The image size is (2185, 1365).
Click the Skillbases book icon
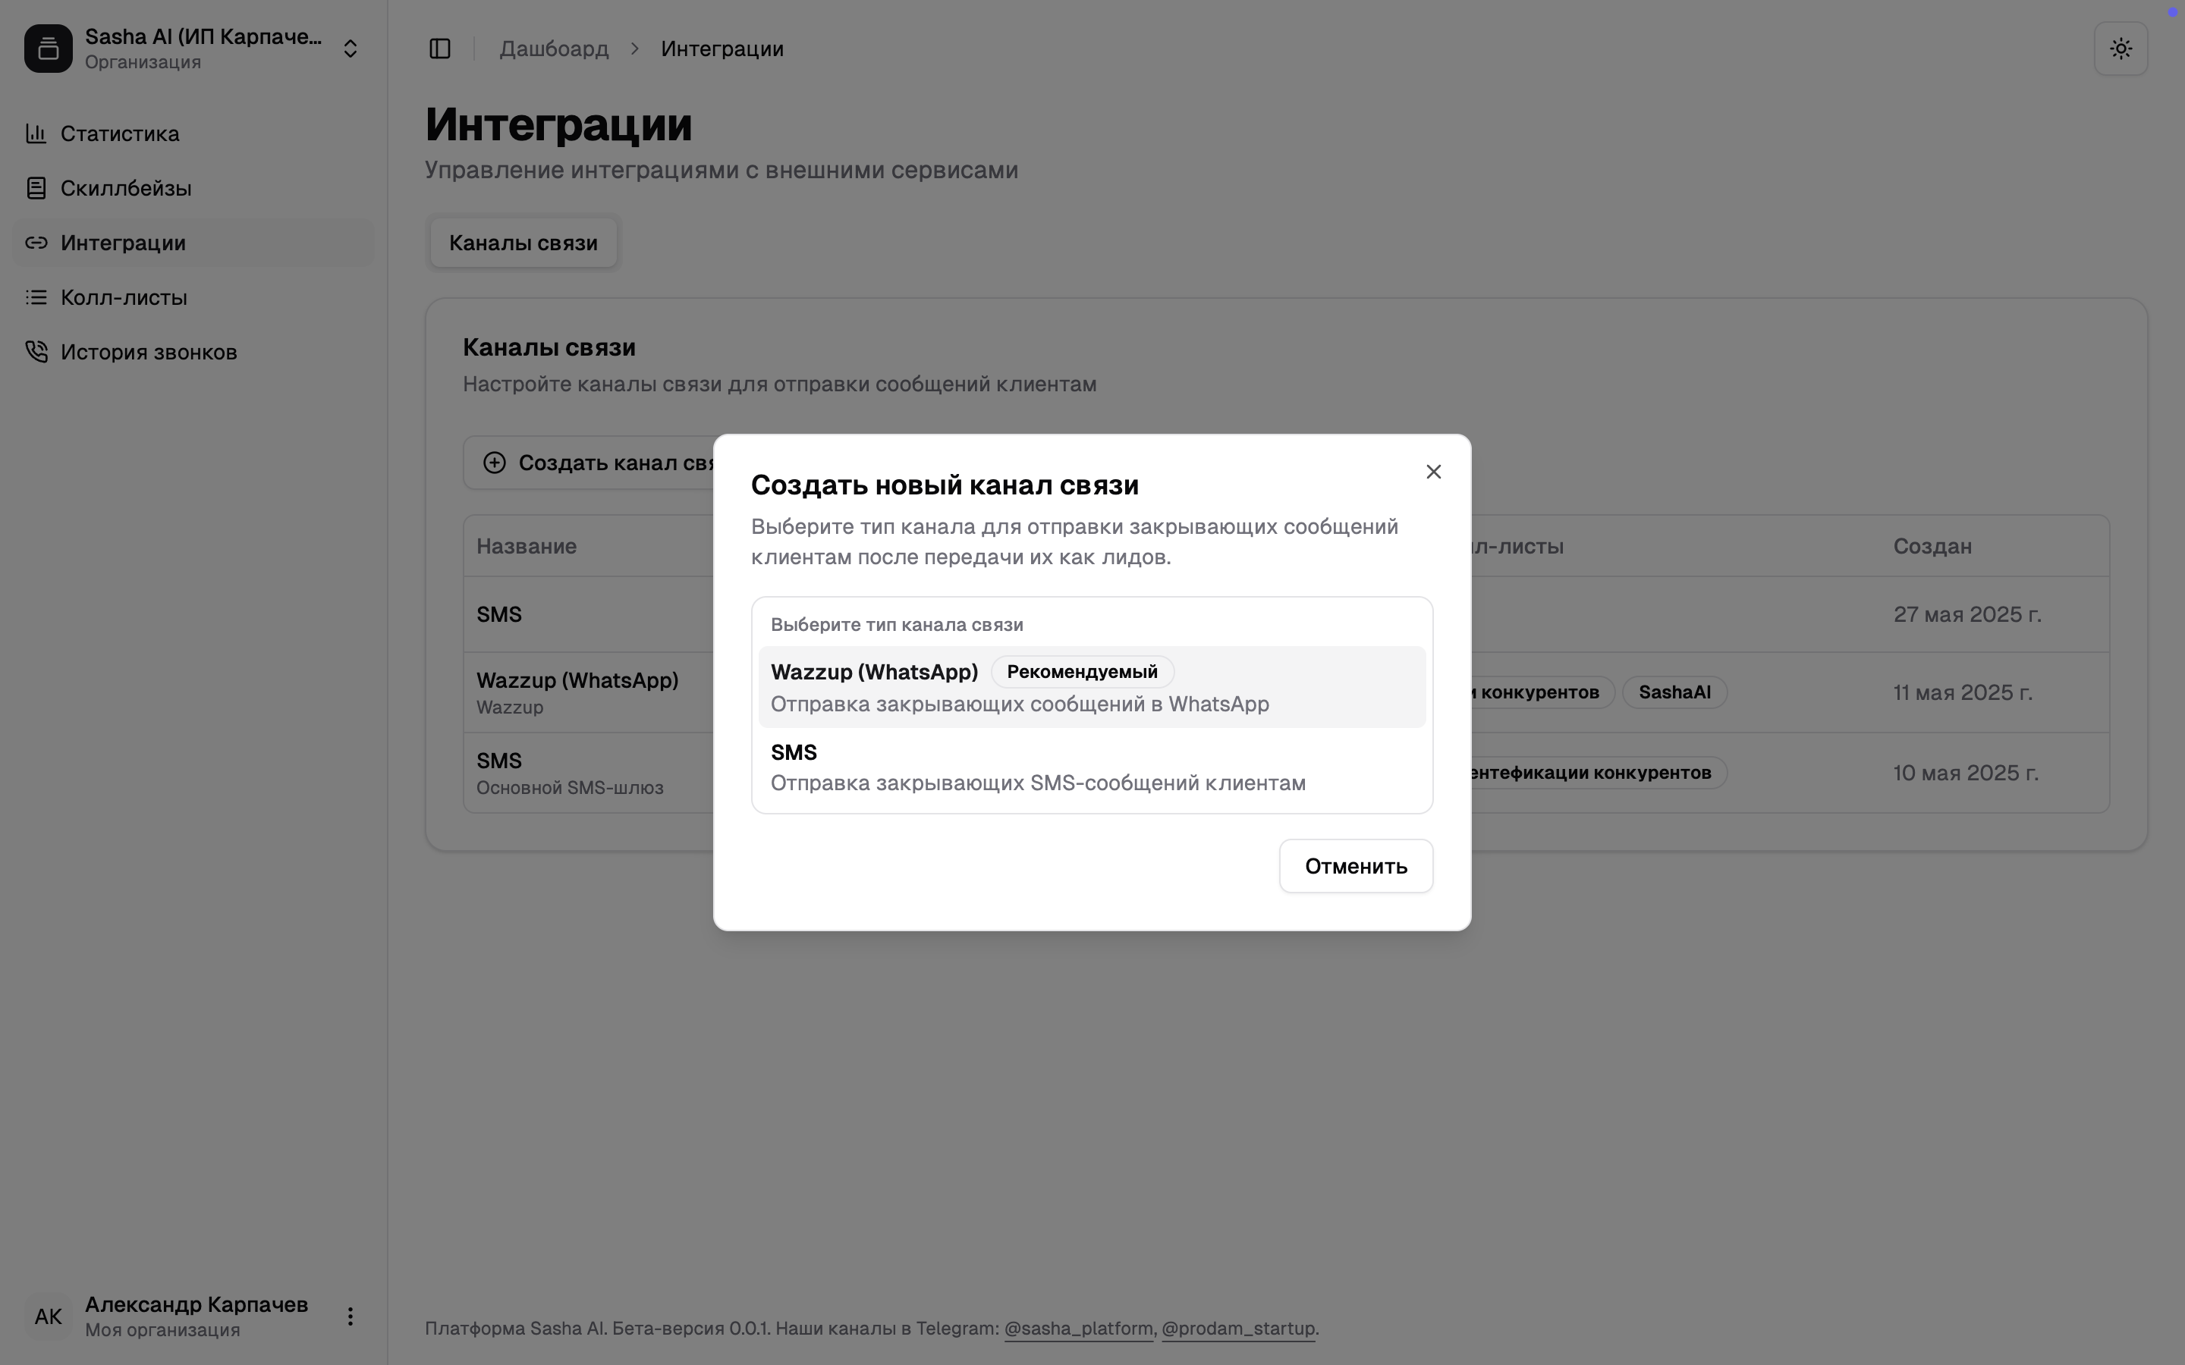[36, 188]
